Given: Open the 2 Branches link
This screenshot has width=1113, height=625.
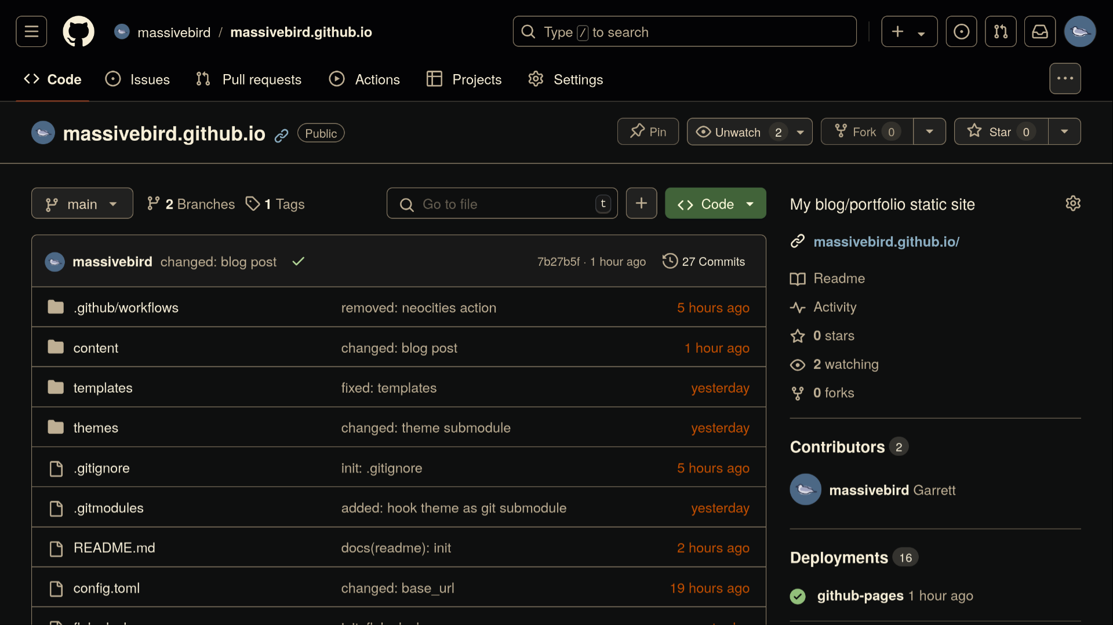Looking at the screenshot, I should [x=191, y=204].
